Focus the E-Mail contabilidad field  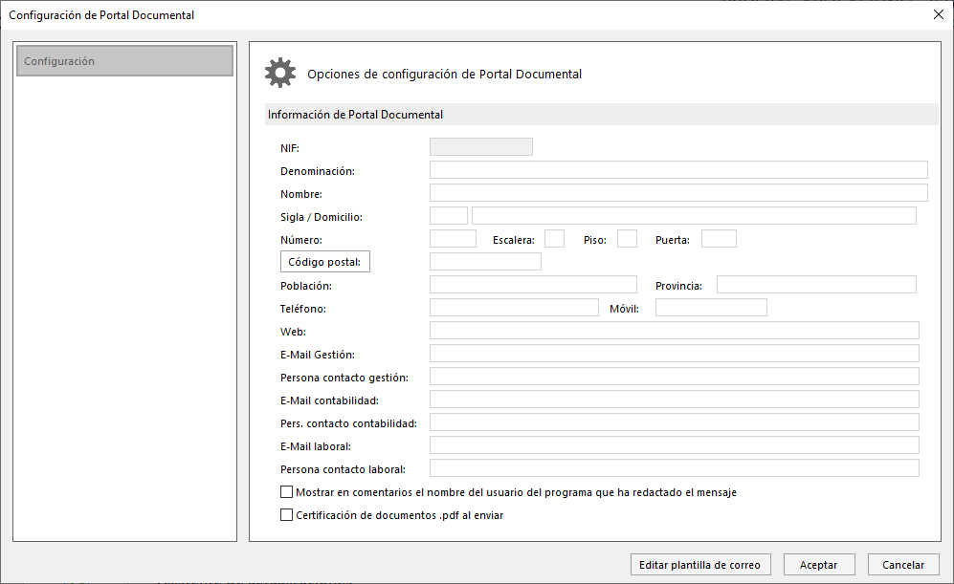(675, 400)
